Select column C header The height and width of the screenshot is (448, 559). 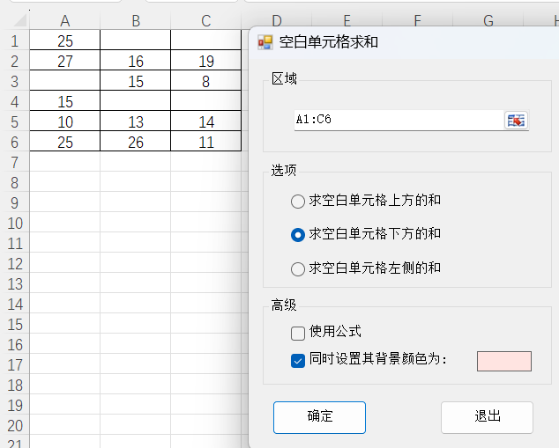[x=206, y=21]
